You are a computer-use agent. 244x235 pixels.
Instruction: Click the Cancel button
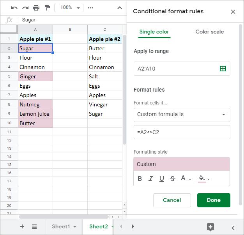pos(172,200)
